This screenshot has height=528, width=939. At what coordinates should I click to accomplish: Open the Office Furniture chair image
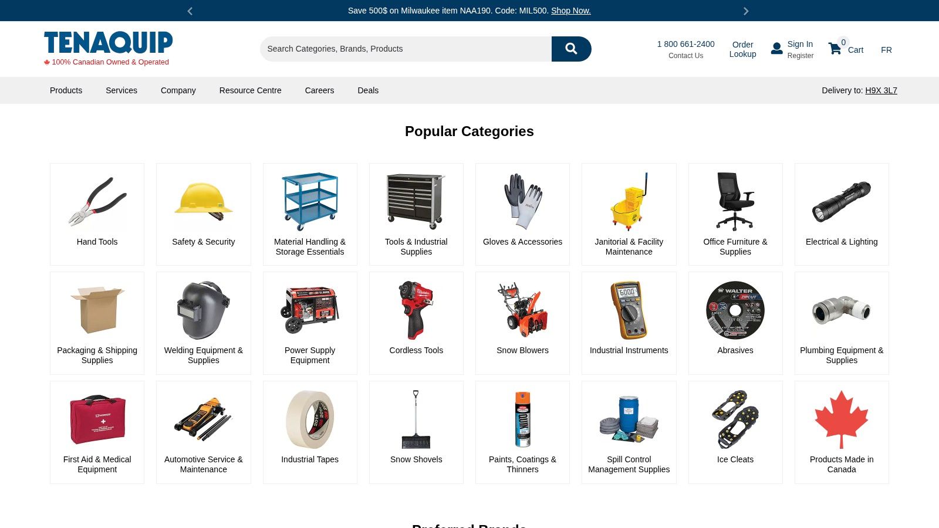735,201
